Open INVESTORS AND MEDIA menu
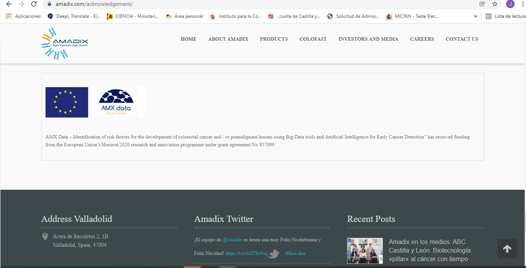Image resolution: width=526 pixels, height=268 pixels. coord(368,39)
